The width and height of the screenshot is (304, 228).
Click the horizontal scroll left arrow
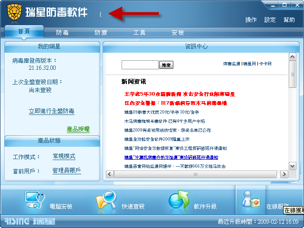tap(110, 174)
